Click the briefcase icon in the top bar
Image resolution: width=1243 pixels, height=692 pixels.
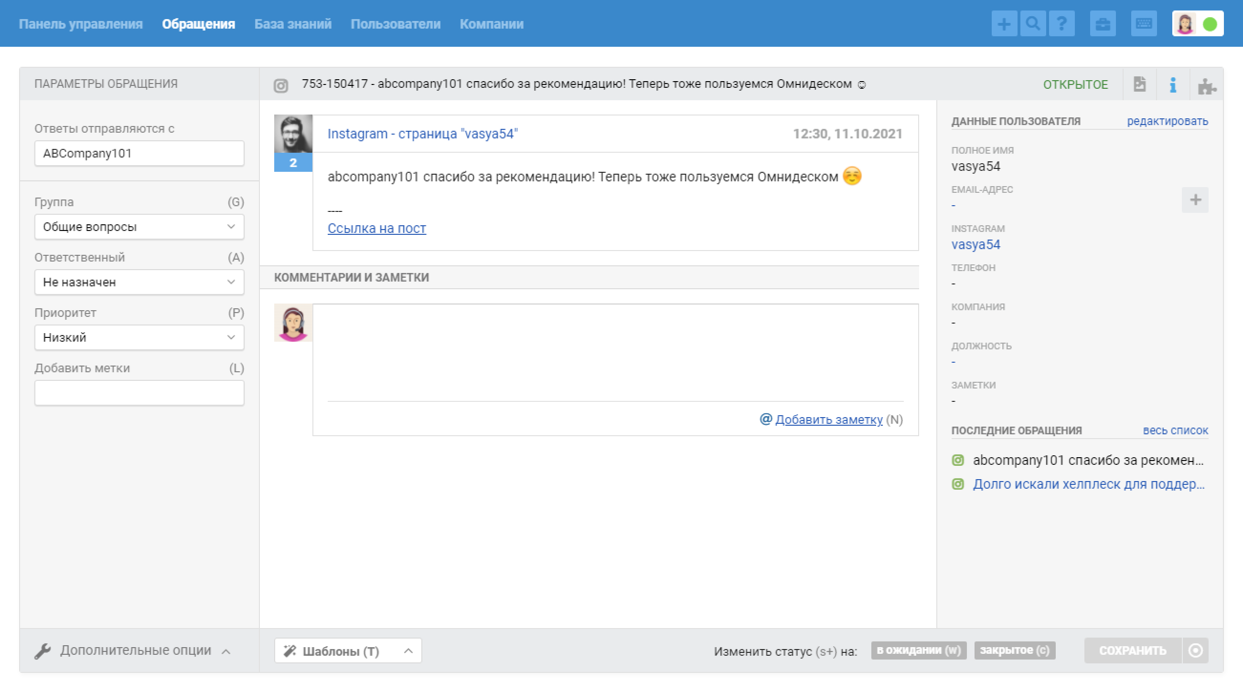pos(1103,23)
